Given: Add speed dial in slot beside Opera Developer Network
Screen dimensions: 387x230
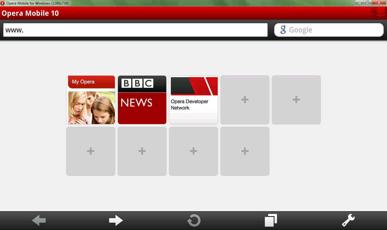Looking at the screenshot, I should (245, 100).
